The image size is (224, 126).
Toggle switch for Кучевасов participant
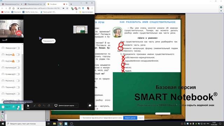[18, 74]
